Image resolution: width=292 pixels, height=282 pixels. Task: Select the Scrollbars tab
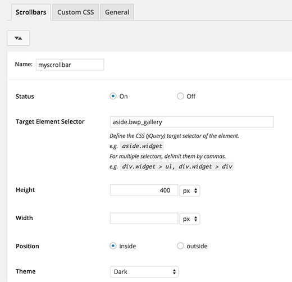[31, 12]
